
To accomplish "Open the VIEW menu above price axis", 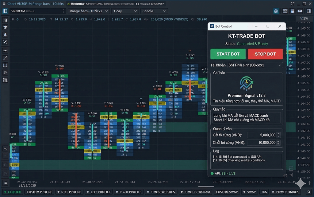I will (304, 18).
